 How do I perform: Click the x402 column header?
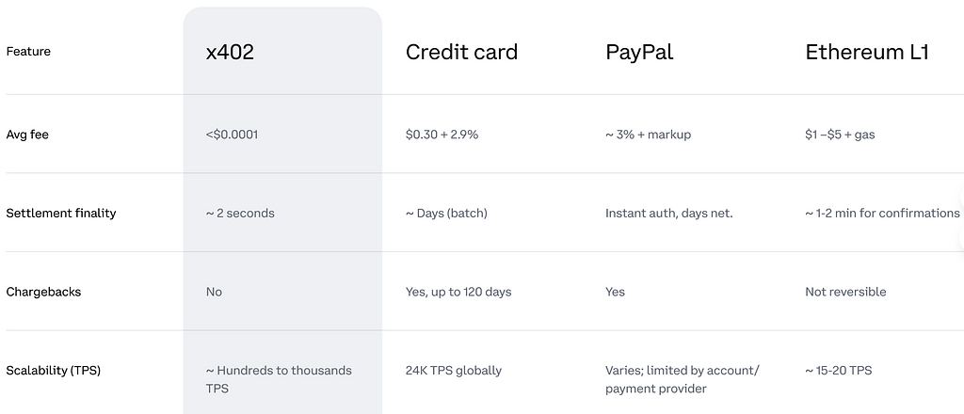coord(230,53)
